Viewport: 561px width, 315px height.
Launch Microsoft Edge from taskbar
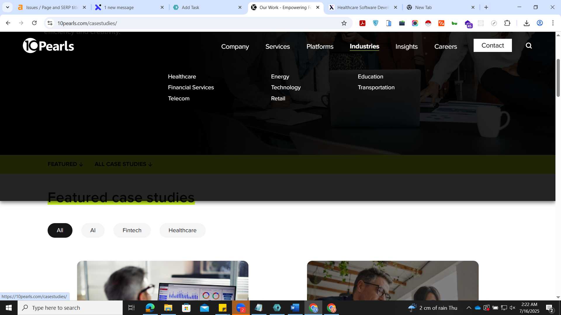pyautogui.click(x=150, y=308)
